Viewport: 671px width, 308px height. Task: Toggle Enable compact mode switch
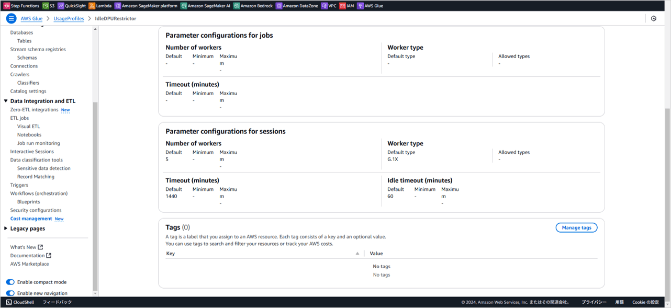(x=10, y=282)
